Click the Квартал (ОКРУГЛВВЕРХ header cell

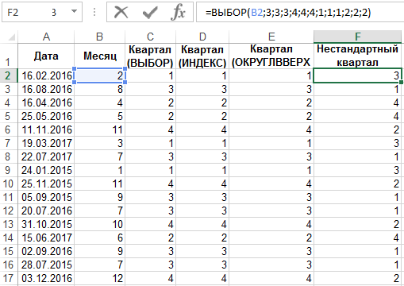click(x=271, y=56)
